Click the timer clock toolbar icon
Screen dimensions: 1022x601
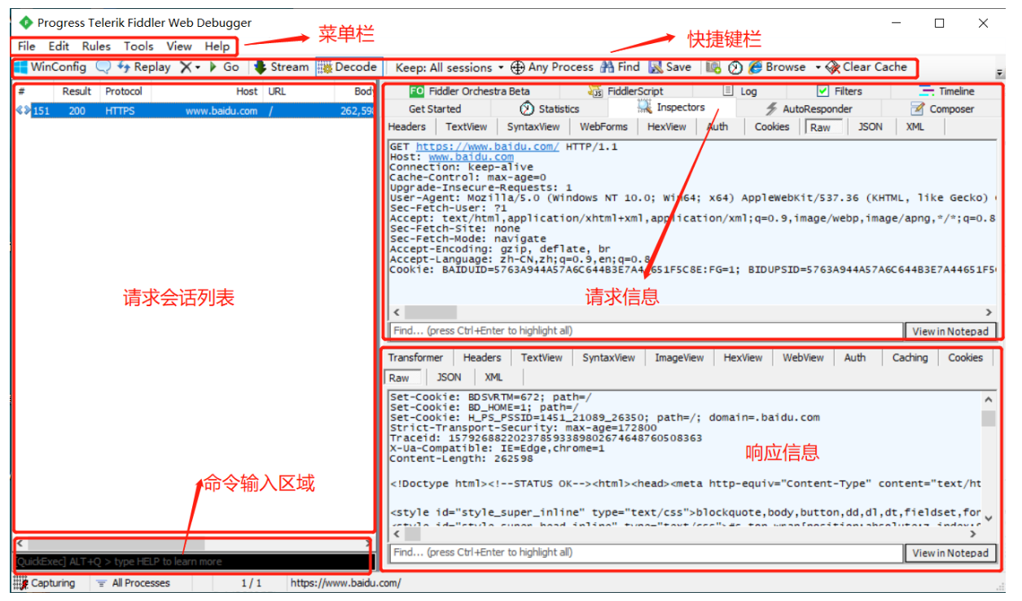[735, 68]
